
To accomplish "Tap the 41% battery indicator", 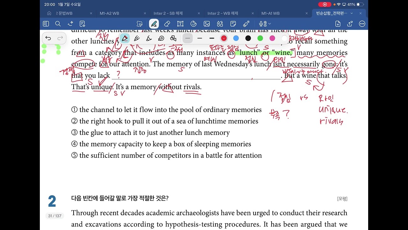I will coord(356,4).
